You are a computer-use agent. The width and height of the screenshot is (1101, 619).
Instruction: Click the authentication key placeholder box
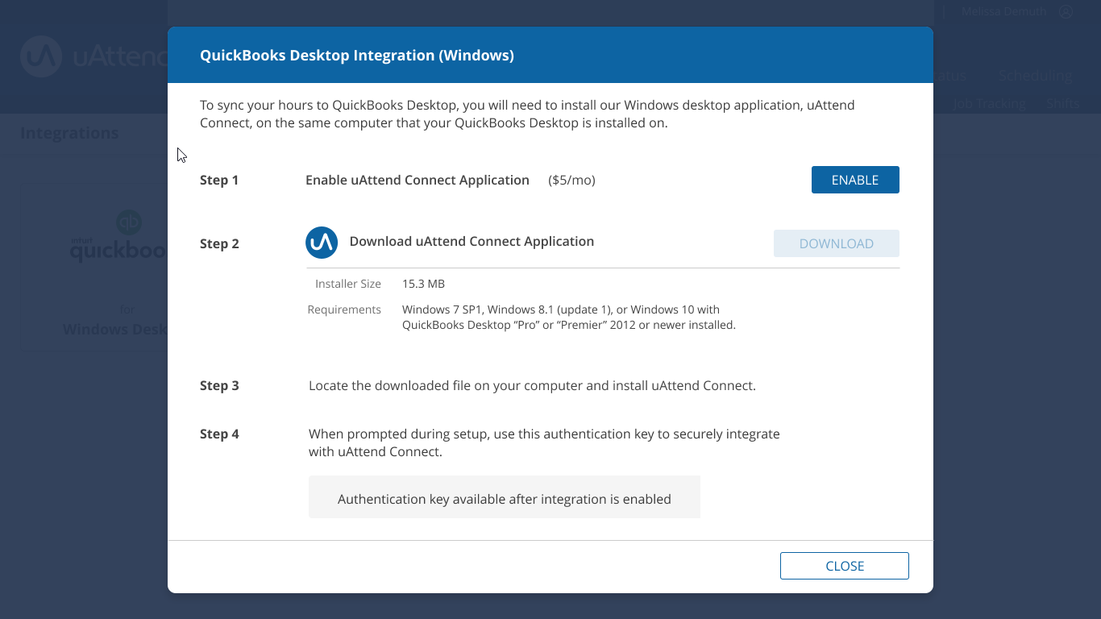(505, 496)
